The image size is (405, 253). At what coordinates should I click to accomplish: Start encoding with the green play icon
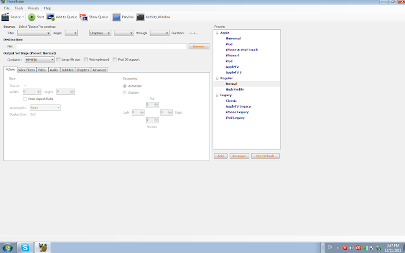tap(32, 17)
